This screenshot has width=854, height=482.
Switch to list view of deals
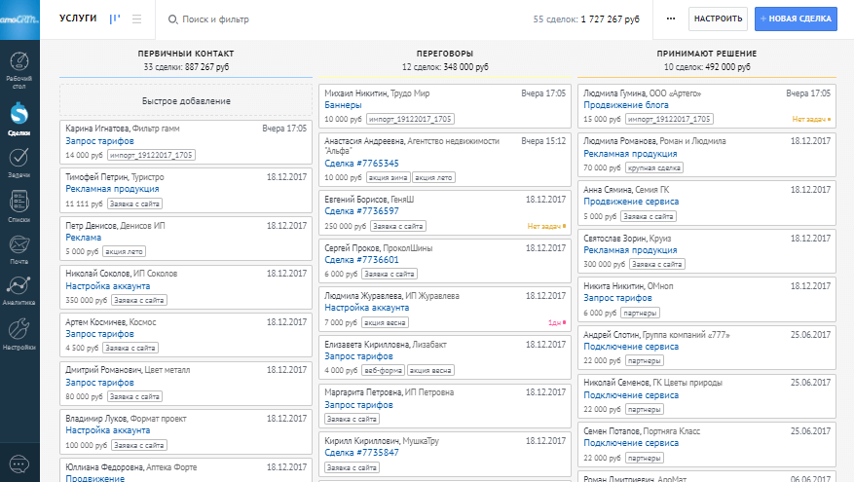136,19
